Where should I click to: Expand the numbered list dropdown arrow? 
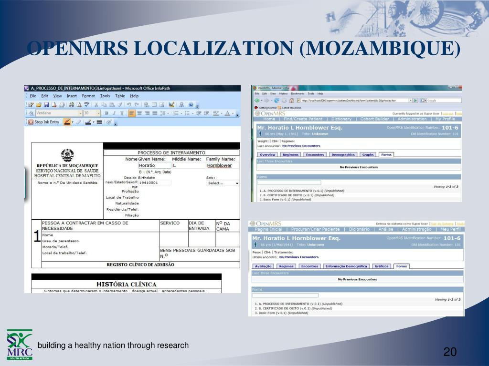click(x=181, y=113)
